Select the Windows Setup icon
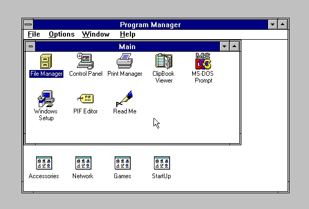The width and height of the screenshot is (309, 209). [46, 99]
